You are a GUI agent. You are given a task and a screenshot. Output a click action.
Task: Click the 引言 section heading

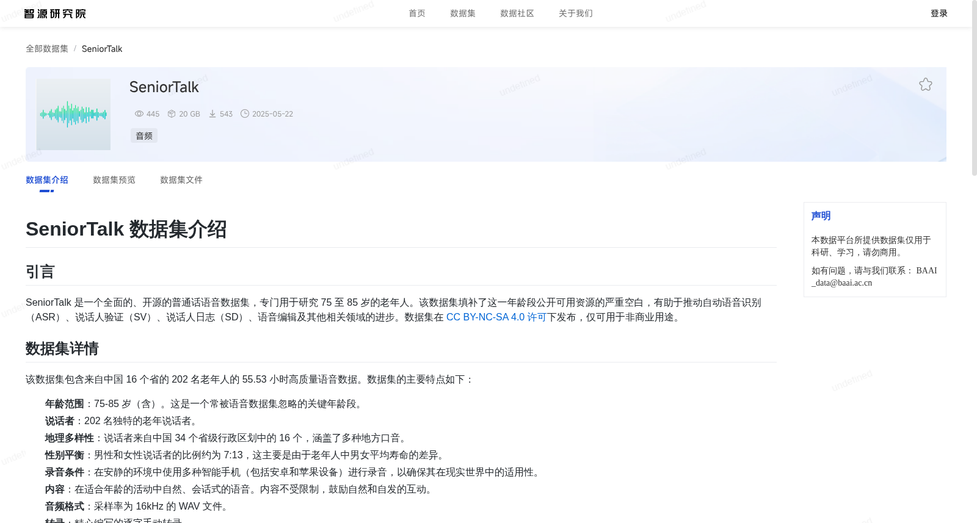(40, 272)
